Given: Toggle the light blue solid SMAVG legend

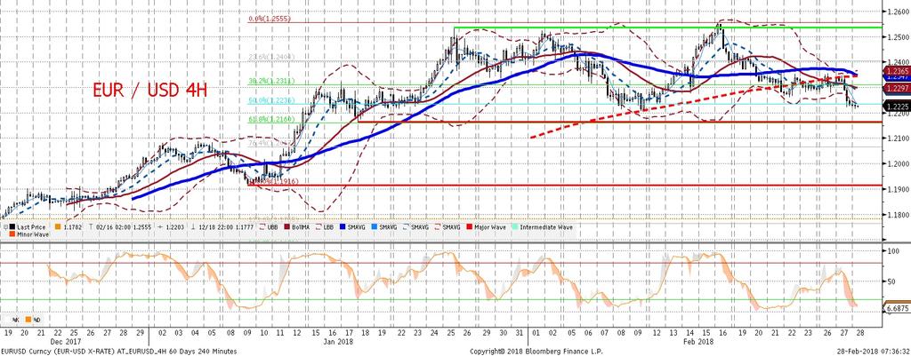Looking at the screenshot, I should click(x=384, y=227).
